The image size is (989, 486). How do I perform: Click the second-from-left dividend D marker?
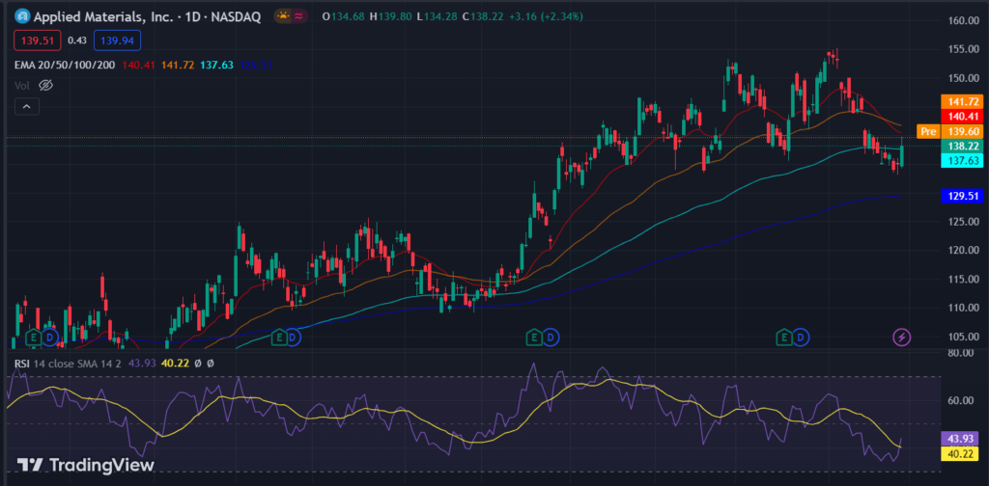pyautogui.click(x=294, y=337)
